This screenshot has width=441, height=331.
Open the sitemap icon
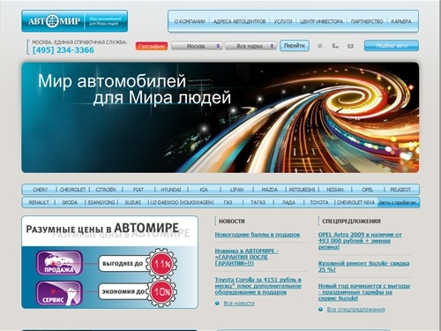[x=335, y=46]
